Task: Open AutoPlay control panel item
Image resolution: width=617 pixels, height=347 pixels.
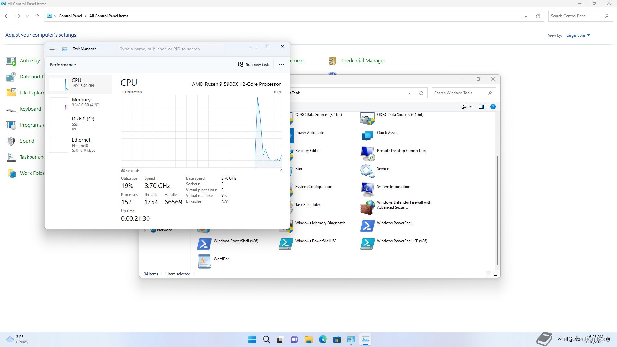Action: coord(23,61)
